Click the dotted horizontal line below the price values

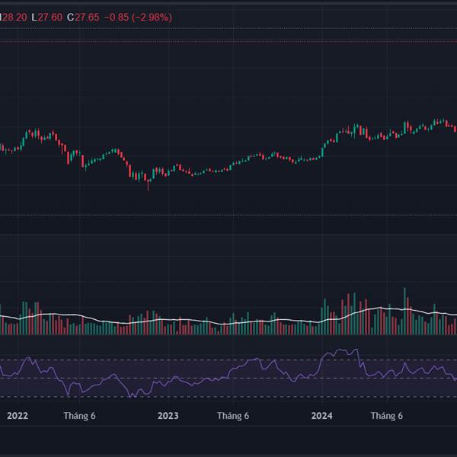pyautogui.click(x=228, y=29)
